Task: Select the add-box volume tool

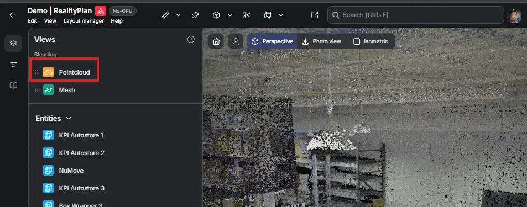Action: (x=268, y=15)
